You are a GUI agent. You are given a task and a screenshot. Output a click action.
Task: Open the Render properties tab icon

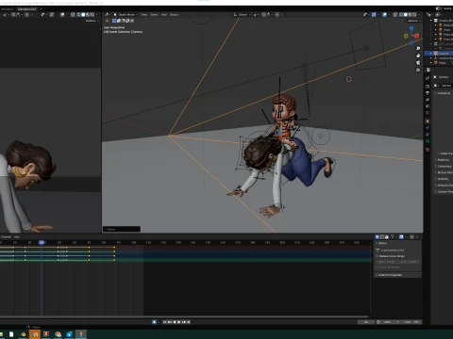(x=428, y=87)
